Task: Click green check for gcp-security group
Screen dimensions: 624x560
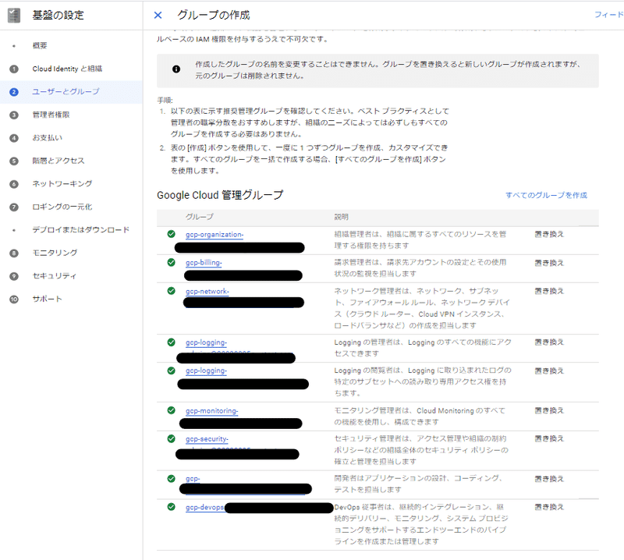Action: coord(171,438)
